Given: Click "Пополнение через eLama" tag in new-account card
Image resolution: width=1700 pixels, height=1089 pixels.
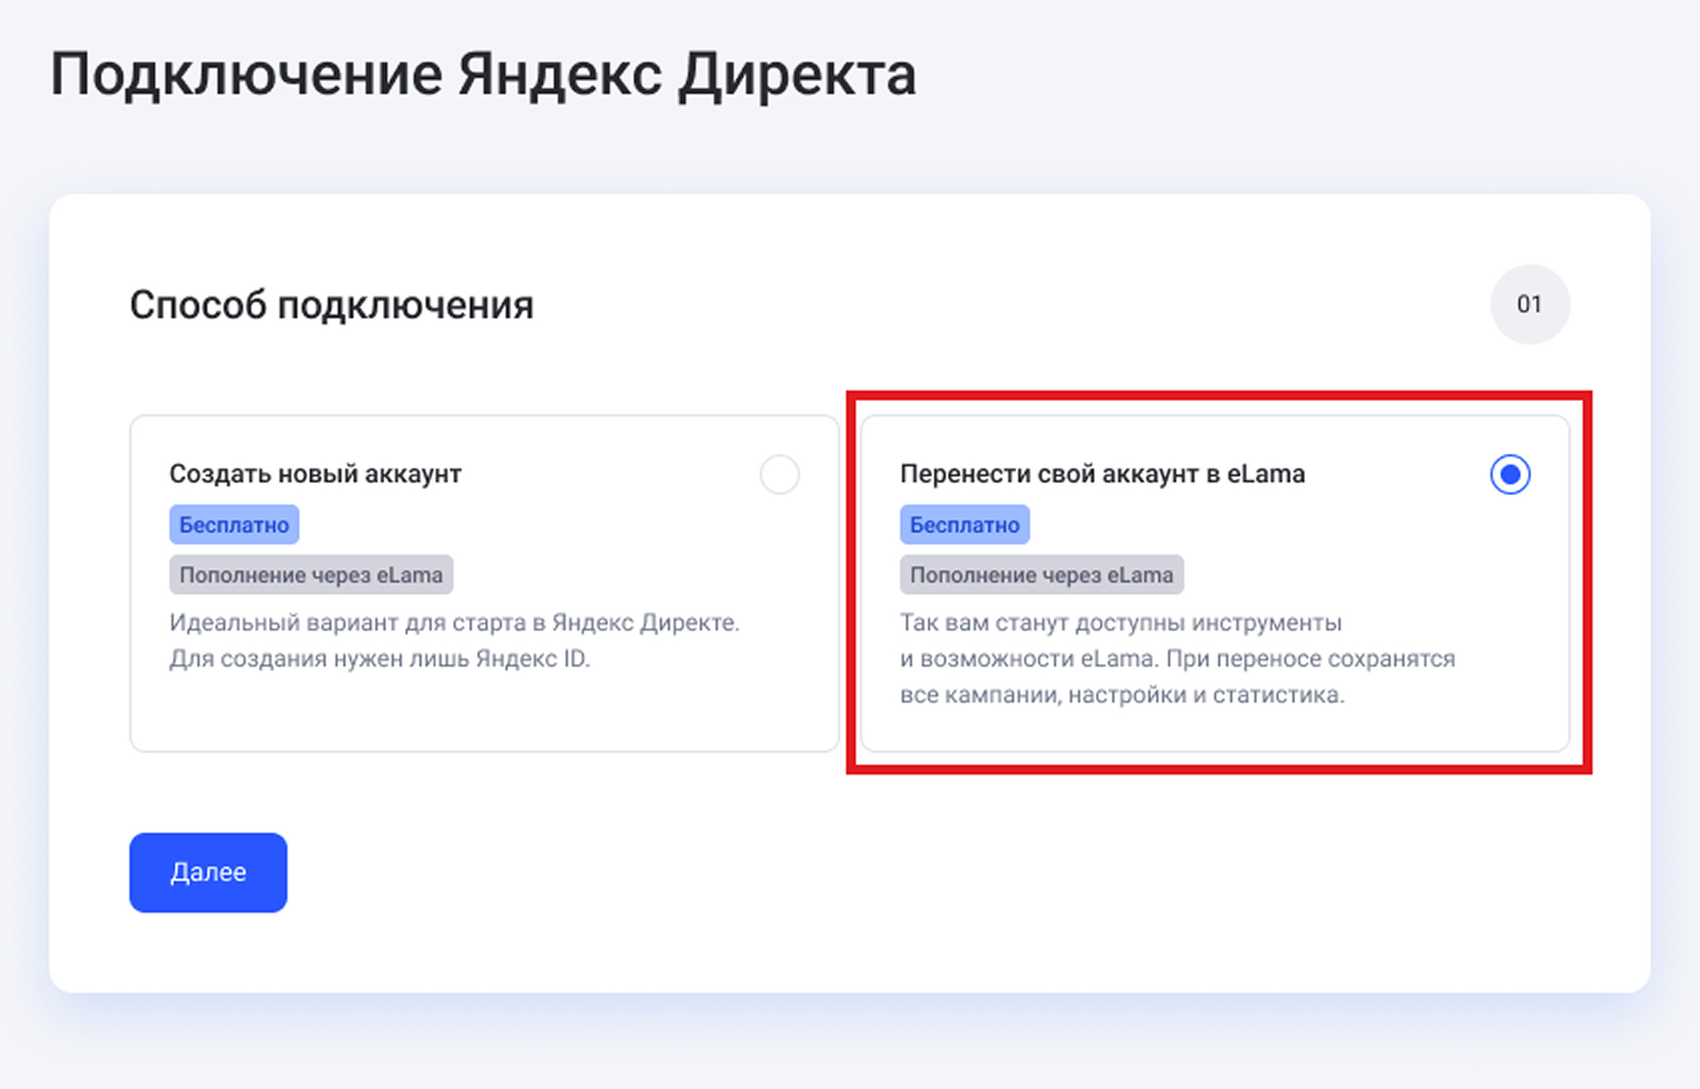Looking at the screenshot, I should [311, 575].
